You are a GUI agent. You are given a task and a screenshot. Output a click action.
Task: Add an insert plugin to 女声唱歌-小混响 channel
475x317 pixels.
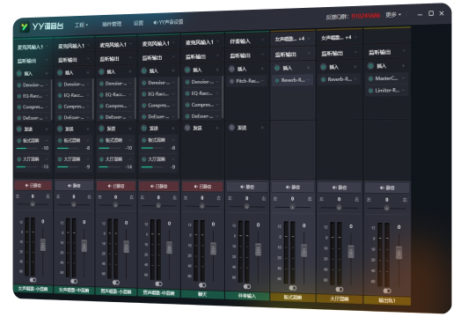(47, 73)
